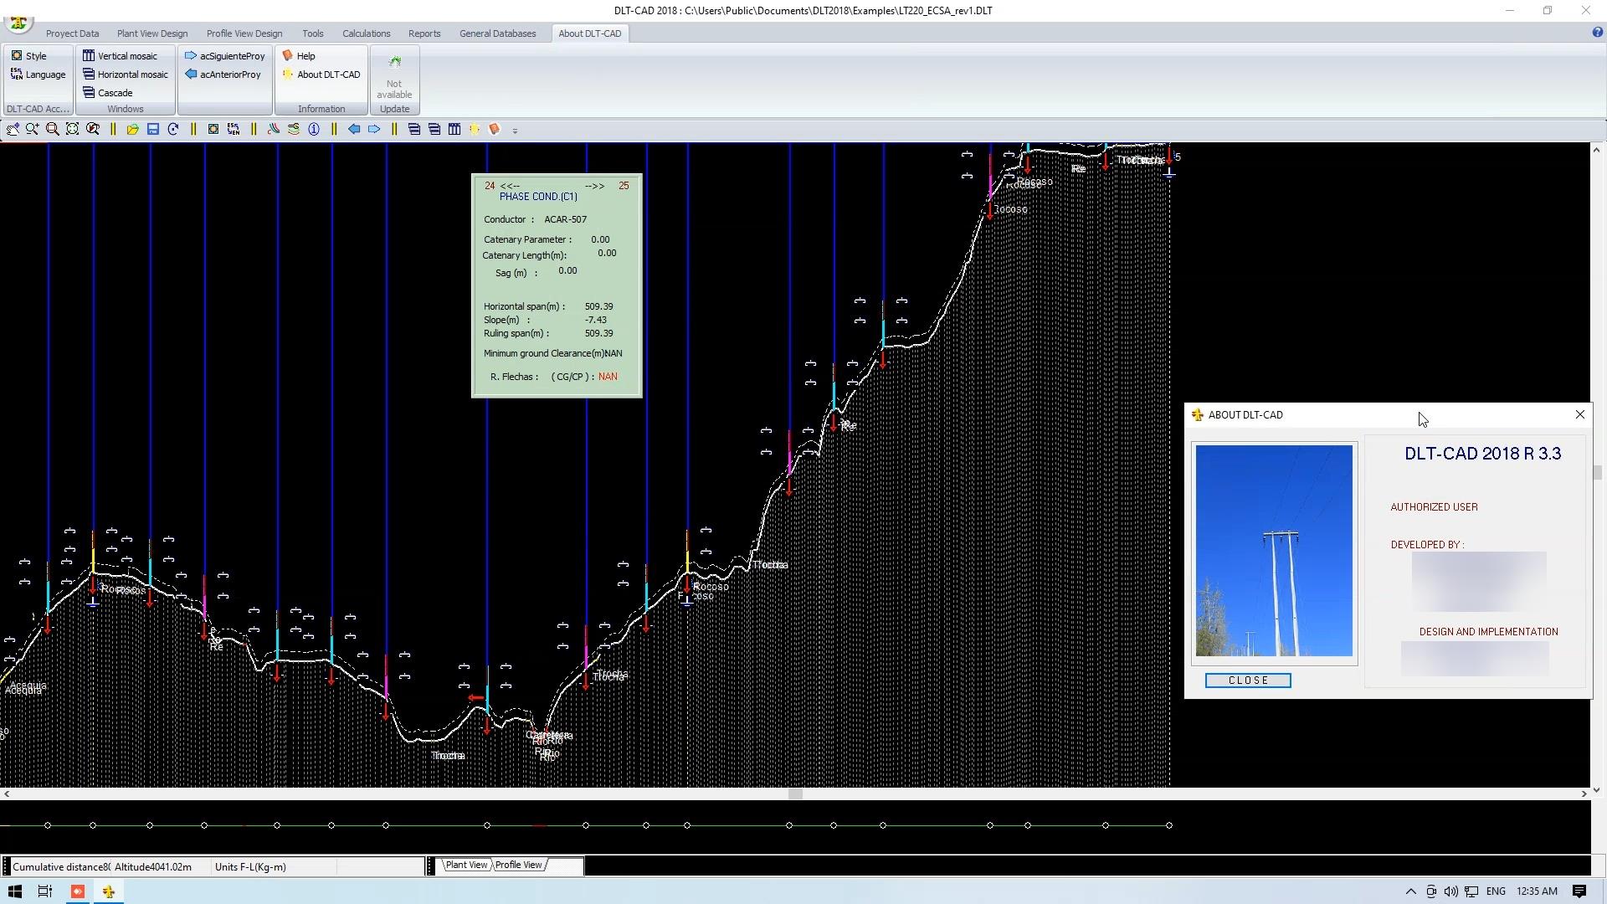Click the ES-EN language toolbar icon
Image resolution: width=1607 pixels, height=904 pixels.
coord(234,129)
